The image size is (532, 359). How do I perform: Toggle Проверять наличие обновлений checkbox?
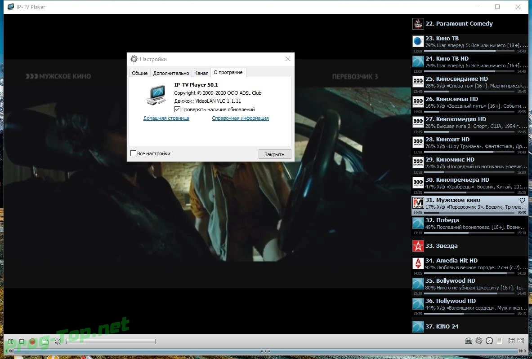pyautogui.click(x=177, y=109)
